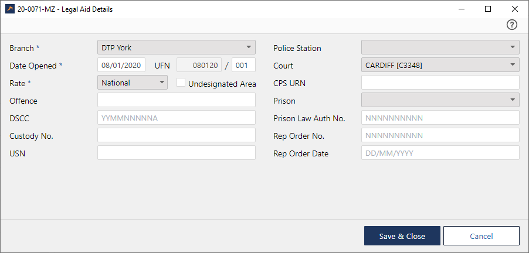Open the Police Station dropdown
This screenshot has width=529, height=253.
tap(440, 47)
